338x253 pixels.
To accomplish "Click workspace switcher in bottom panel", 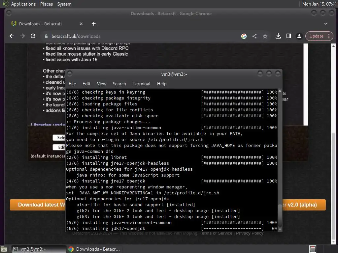I will [313, 249].
